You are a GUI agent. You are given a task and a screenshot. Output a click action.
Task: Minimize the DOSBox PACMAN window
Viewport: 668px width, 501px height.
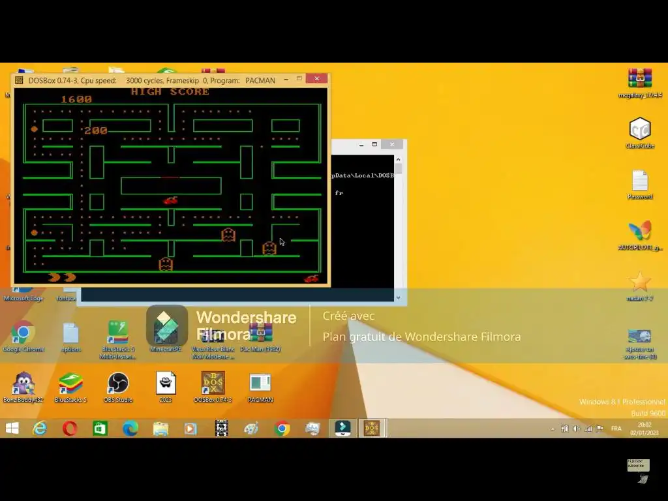click(x=286, y=79)
